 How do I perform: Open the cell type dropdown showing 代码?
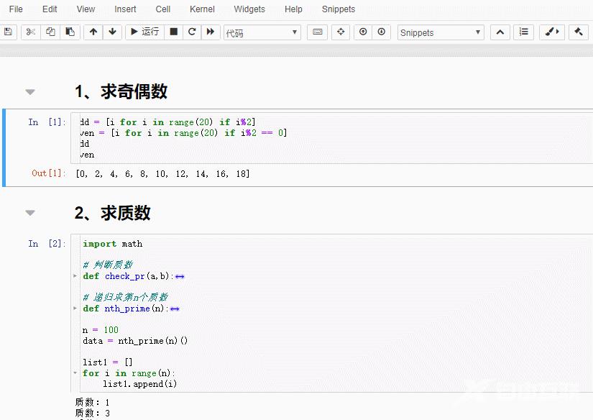[262, 32]
